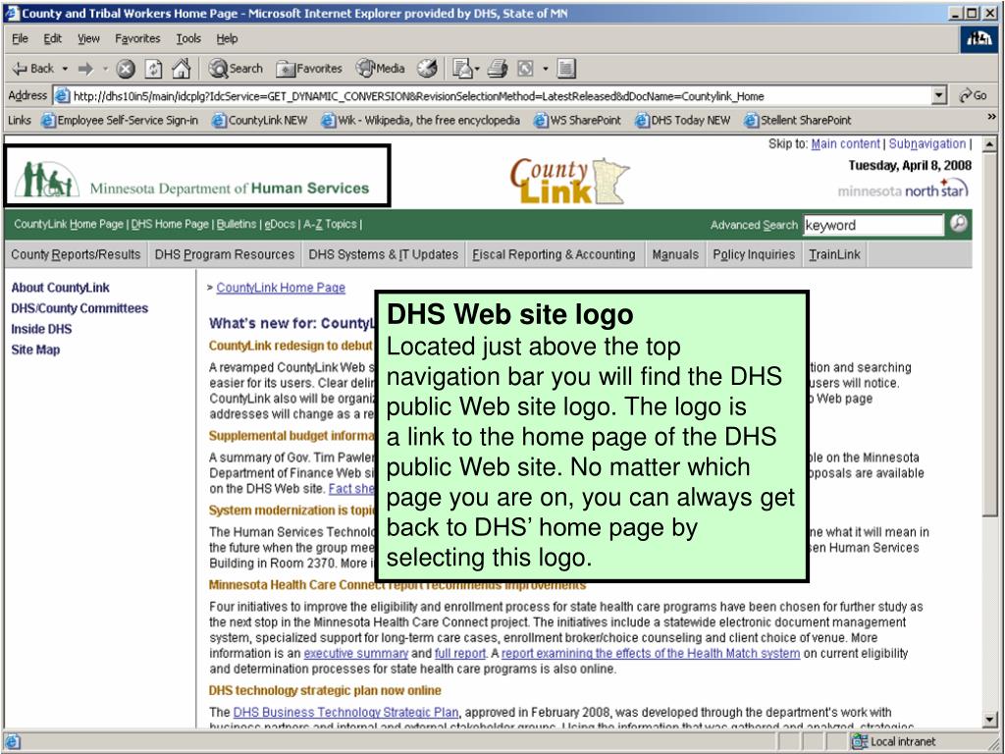The width and height of the screenshot is (1005, 754).
Task: Open the Address bar dropdown
Action: pyautogui.click(x=939, y=95)
